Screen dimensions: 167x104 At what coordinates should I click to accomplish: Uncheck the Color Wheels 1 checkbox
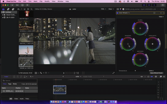(x=117, y=13)
